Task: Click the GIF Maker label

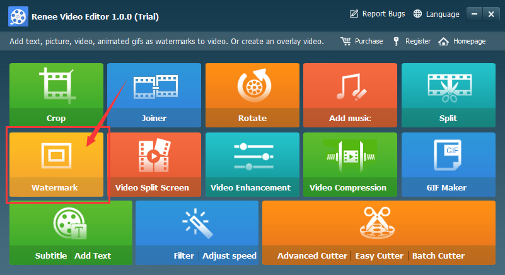Action: [x=446, y=187]
